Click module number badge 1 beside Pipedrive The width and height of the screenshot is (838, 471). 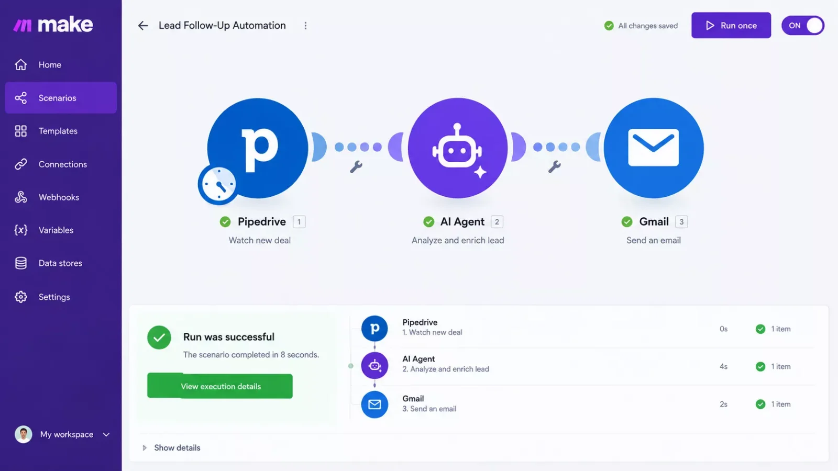(x=299, y=222)
